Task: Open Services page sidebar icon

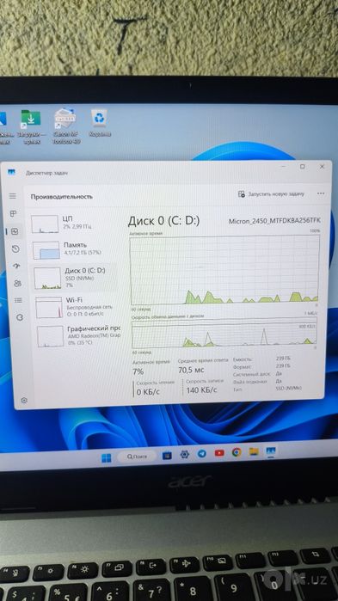Action: coord(20,317)
